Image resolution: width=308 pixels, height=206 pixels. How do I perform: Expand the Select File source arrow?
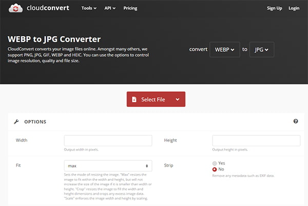(x=178, y=99)
